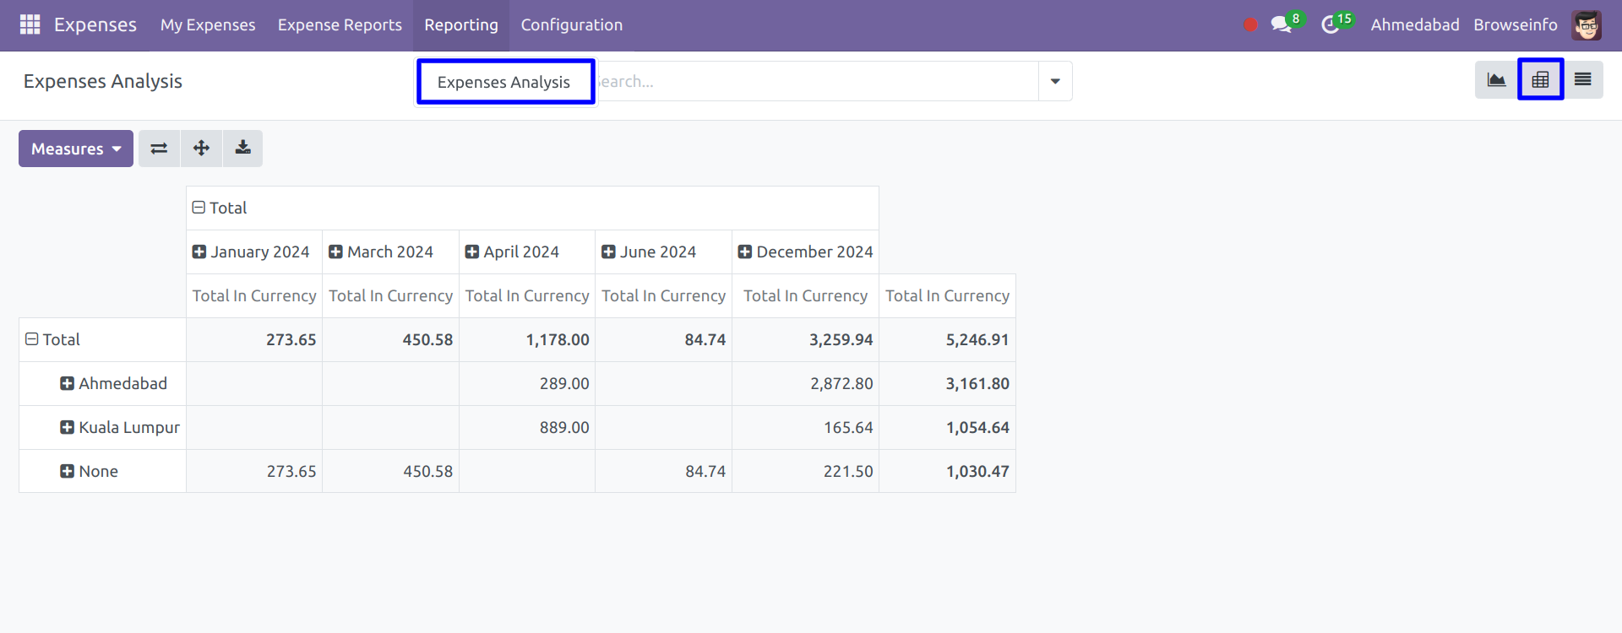The height and width of the screenshot is (633, 1622).
Task: Open the apps grid menu
Action: [30, 24]
